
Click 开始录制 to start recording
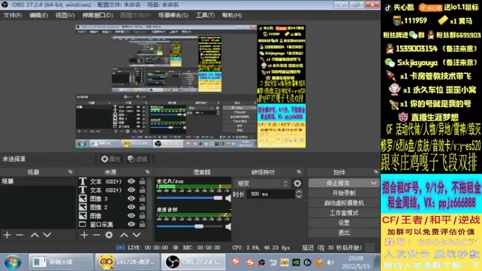(x=344, y=193)
